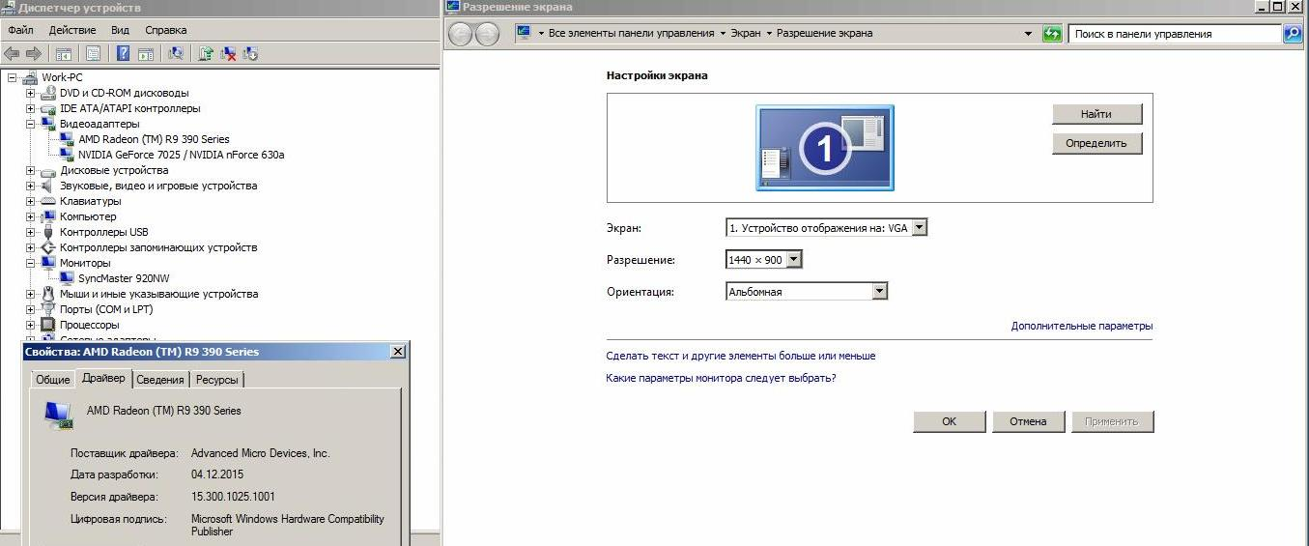Click the scan for hardware changes icon
The image size is (1309, 546).
(x=176, y=54)
